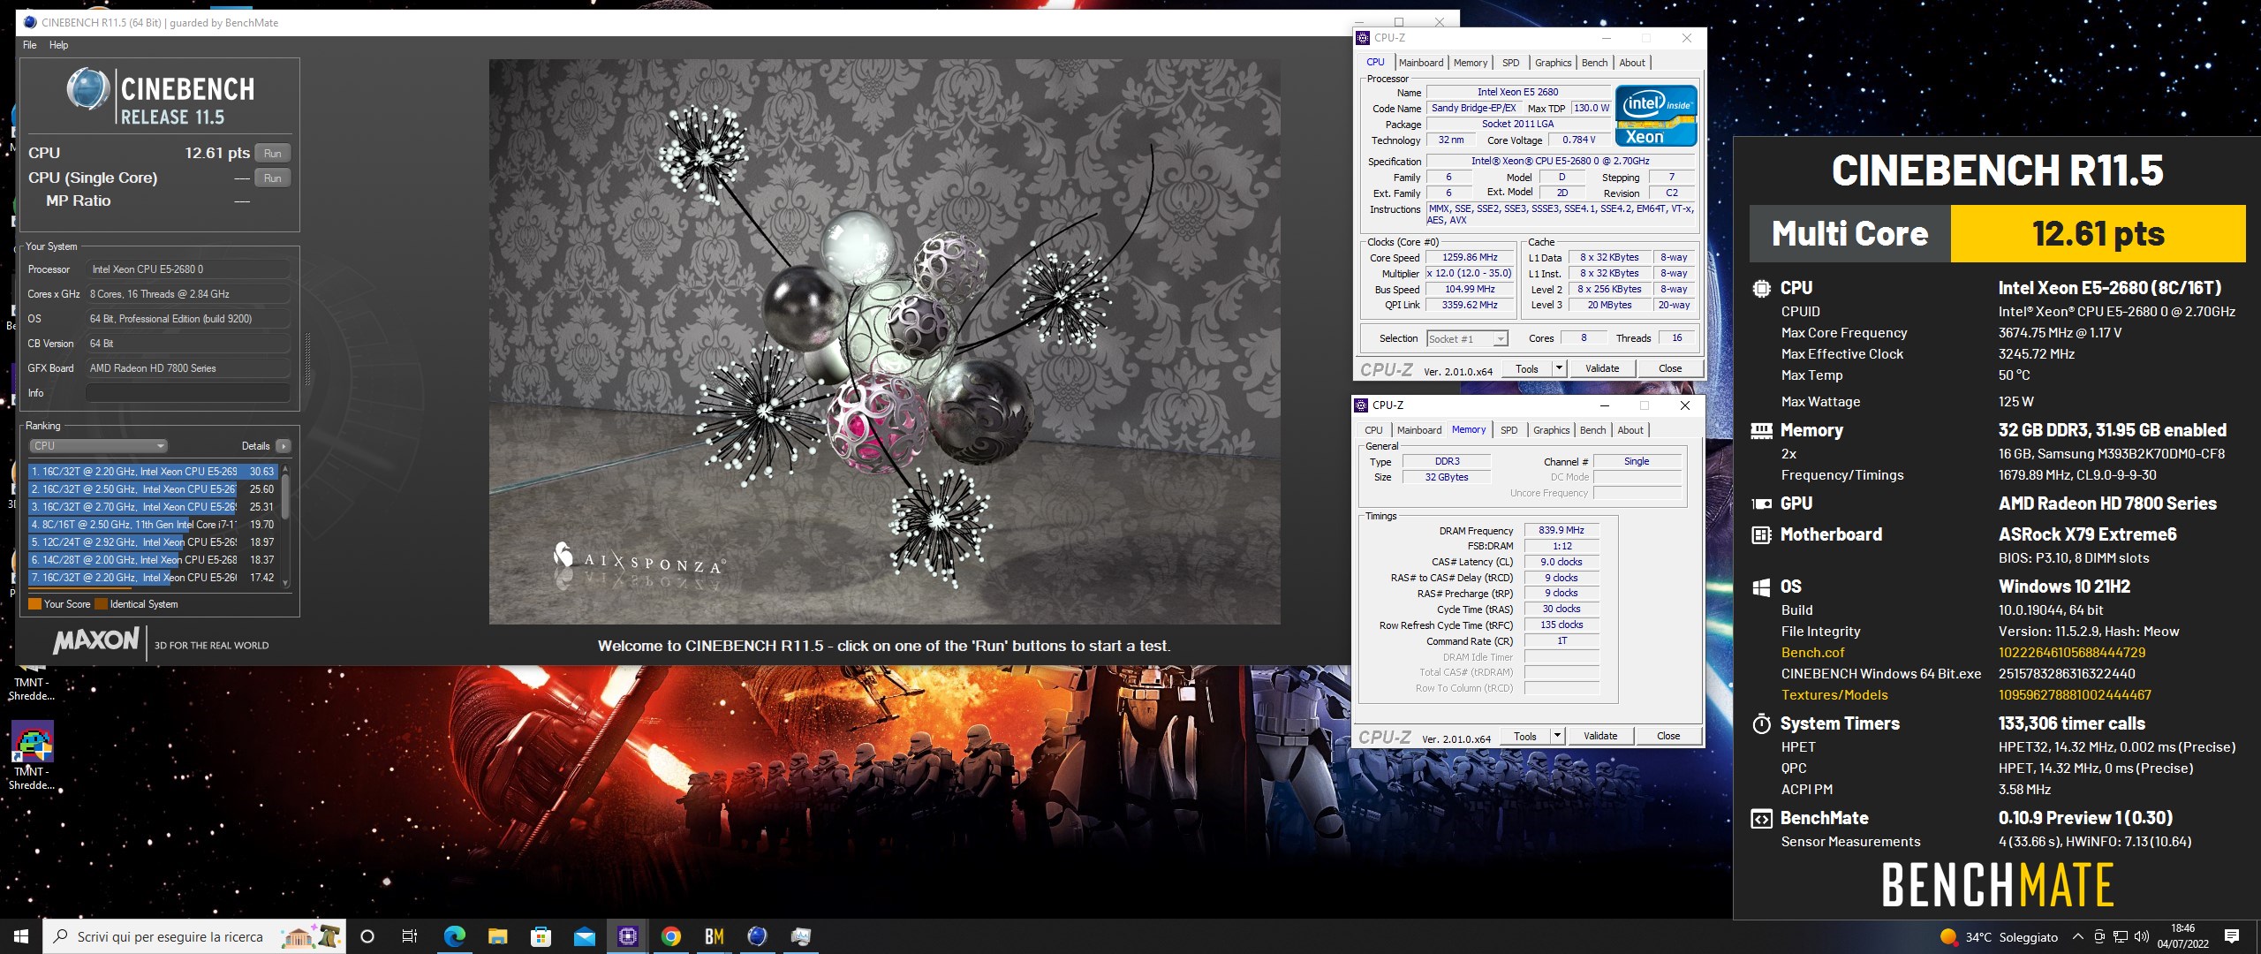This screenshot has width=2261, height=954.
Task: Switch to CPU-Z via its taskbar icon
Action: 627,936
